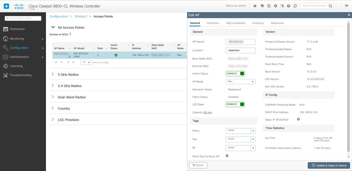
Task: Click the NSI Key link
Action: point(208,113)
